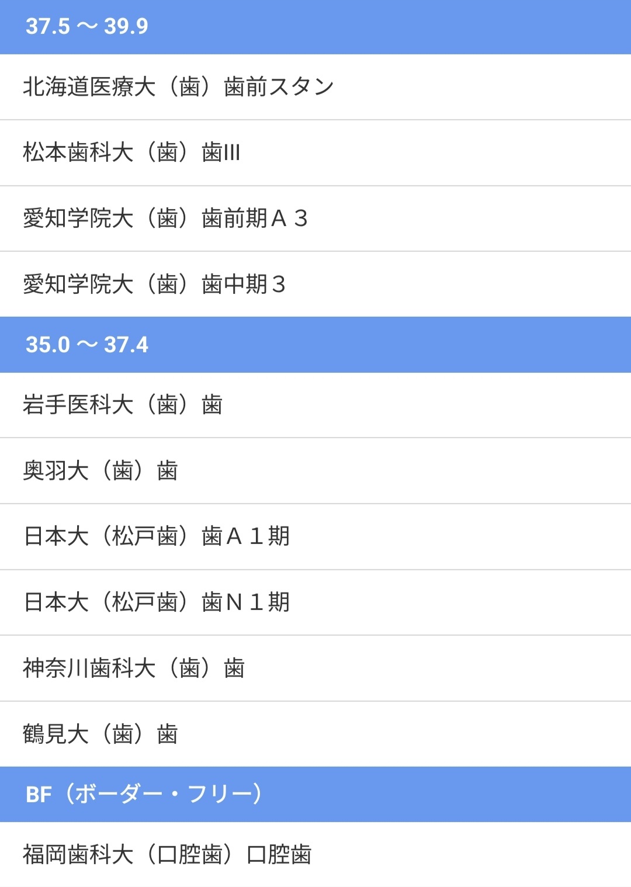The width and height of the screenshot is (631, 887).
Task: Select last entry in 37.5 ～ 39.9 band
Action: point(154,285)
